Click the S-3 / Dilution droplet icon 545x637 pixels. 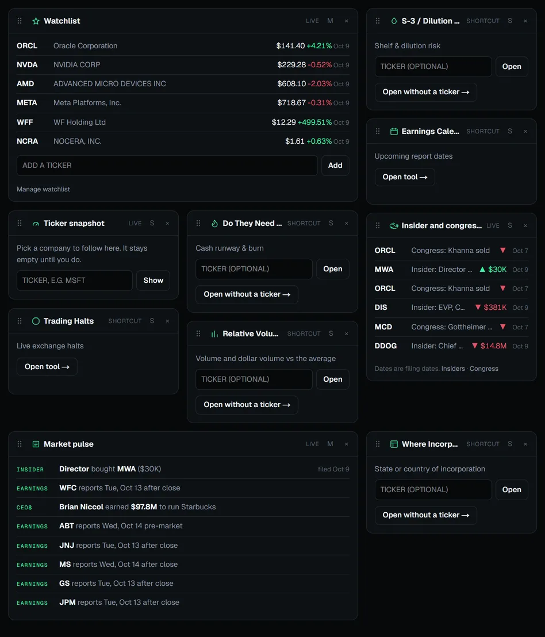[x=394, y=21]
